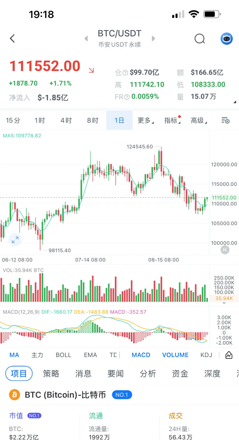Toggle the EMA indicator
The image size is (239, 440).
coord(90,355)
